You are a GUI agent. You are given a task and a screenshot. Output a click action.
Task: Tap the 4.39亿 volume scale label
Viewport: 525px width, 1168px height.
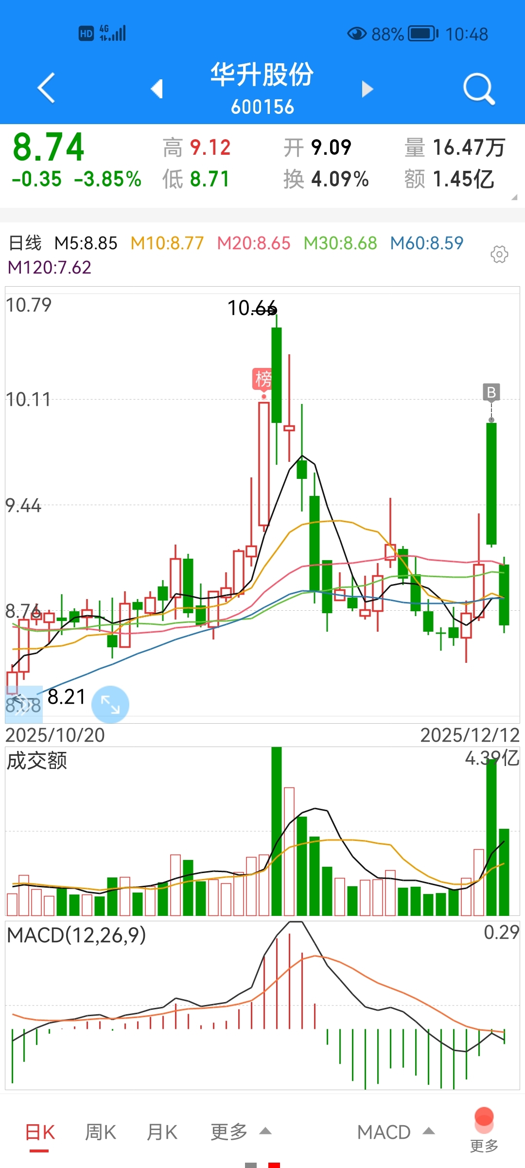(492, 758)
